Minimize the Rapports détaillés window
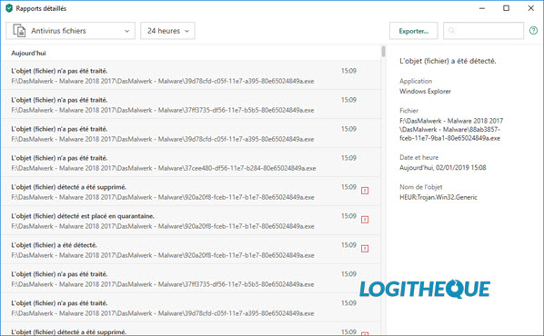 pos(482,8)
